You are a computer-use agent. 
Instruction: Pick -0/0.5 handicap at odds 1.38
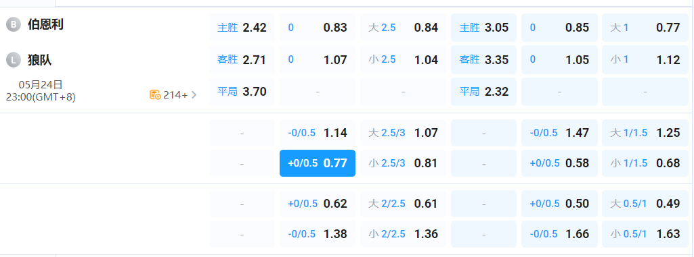click(x=318, y=234)
